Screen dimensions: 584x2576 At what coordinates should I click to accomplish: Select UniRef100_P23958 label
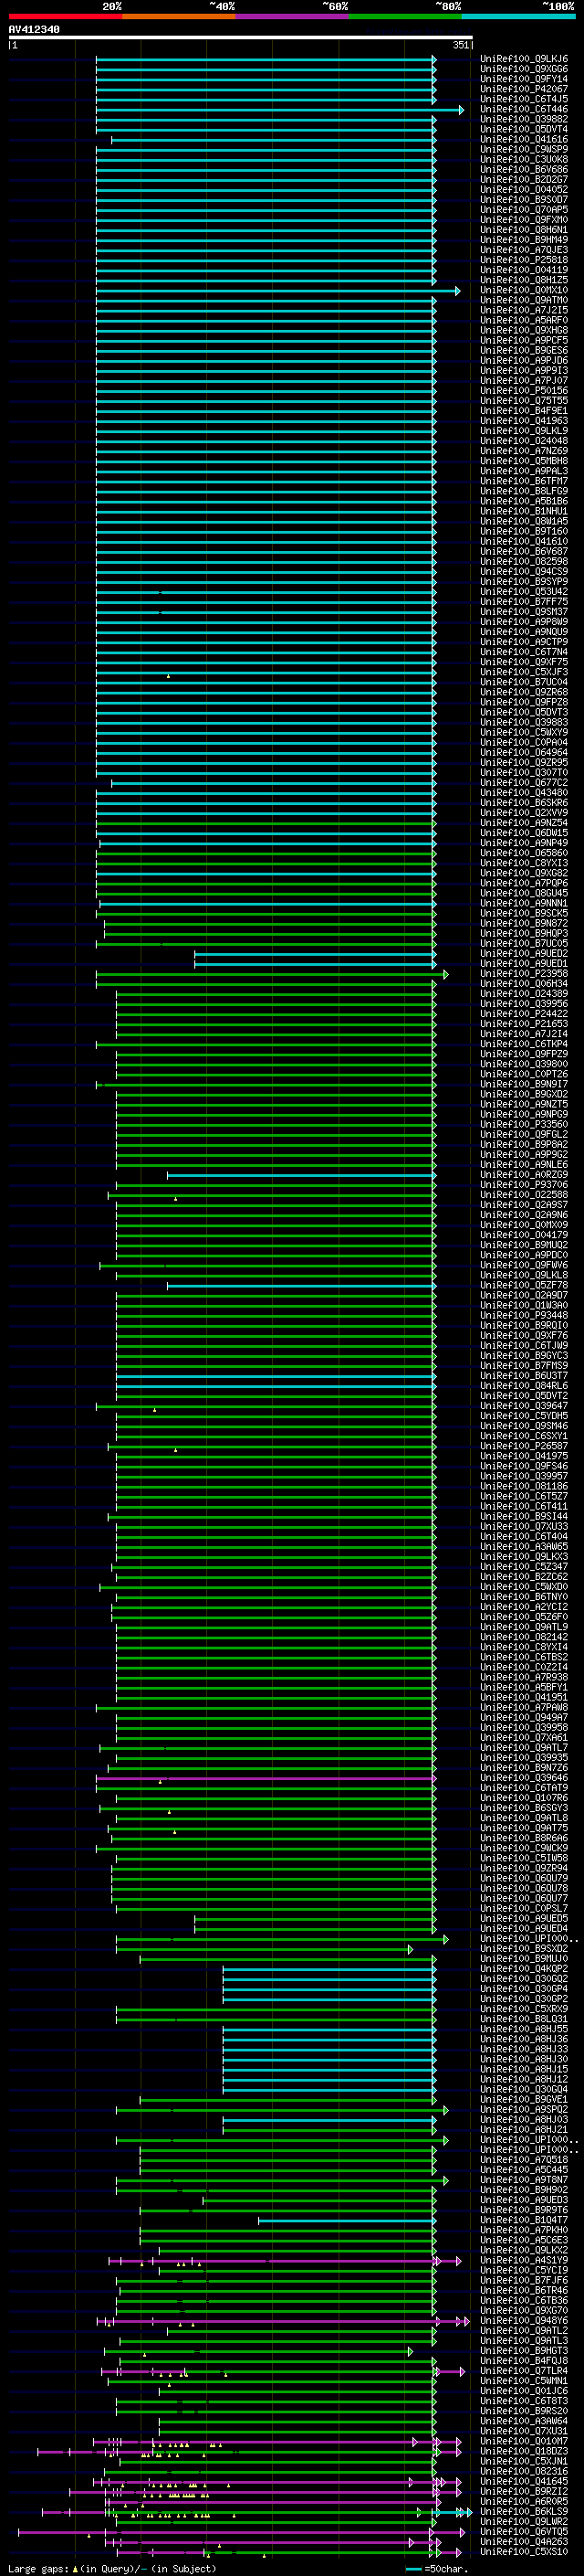pyautogui.click(x=524, y=974)
